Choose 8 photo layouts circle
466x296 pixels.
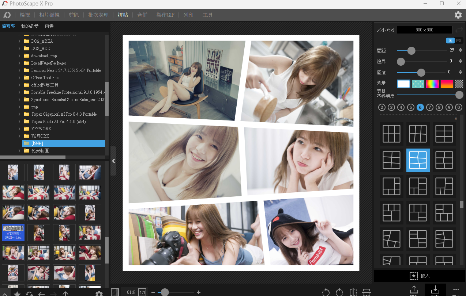pos(439,107)
